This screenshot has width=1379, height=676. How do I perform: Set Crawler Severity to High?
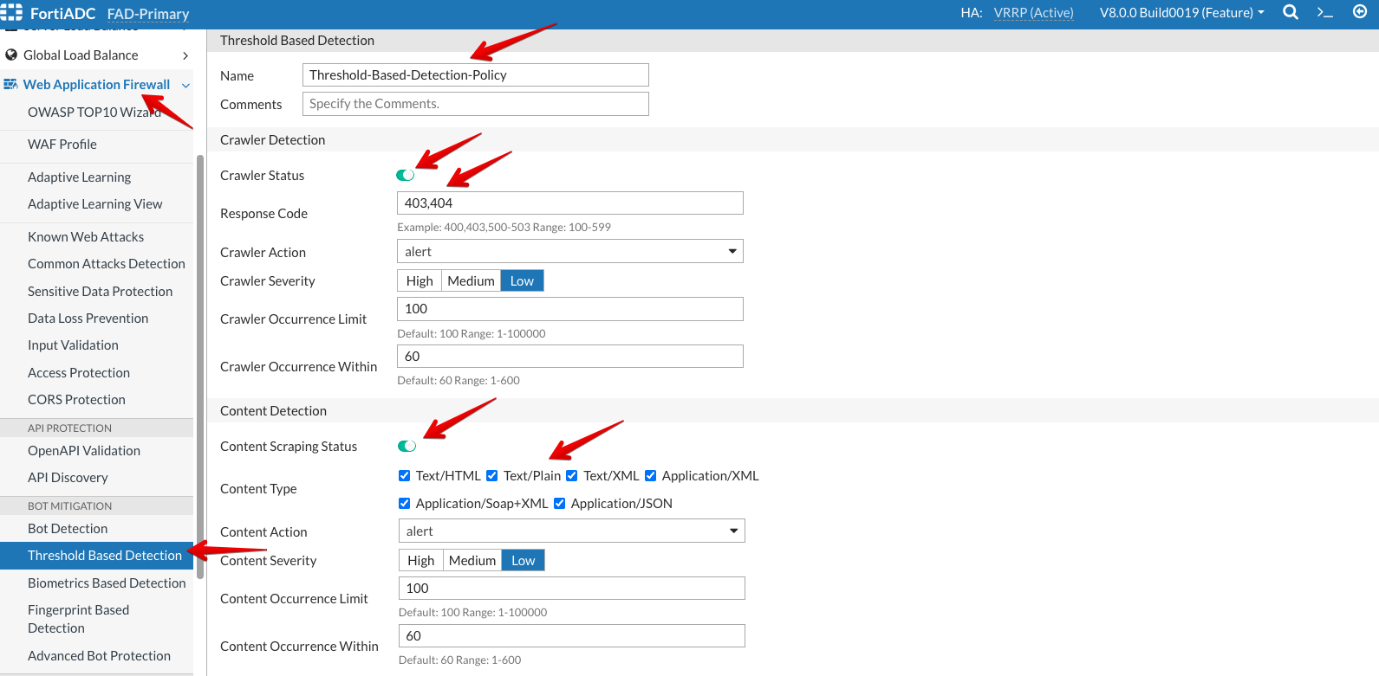[x=420, y=280]
